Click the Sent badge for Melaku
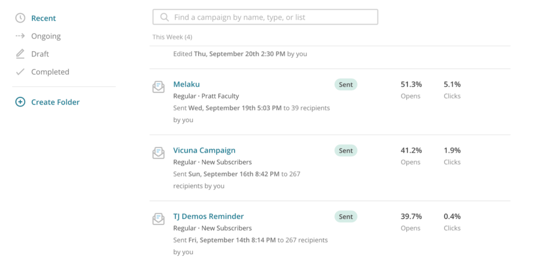This screenshot has height=268, width=546. pos(346,85)
